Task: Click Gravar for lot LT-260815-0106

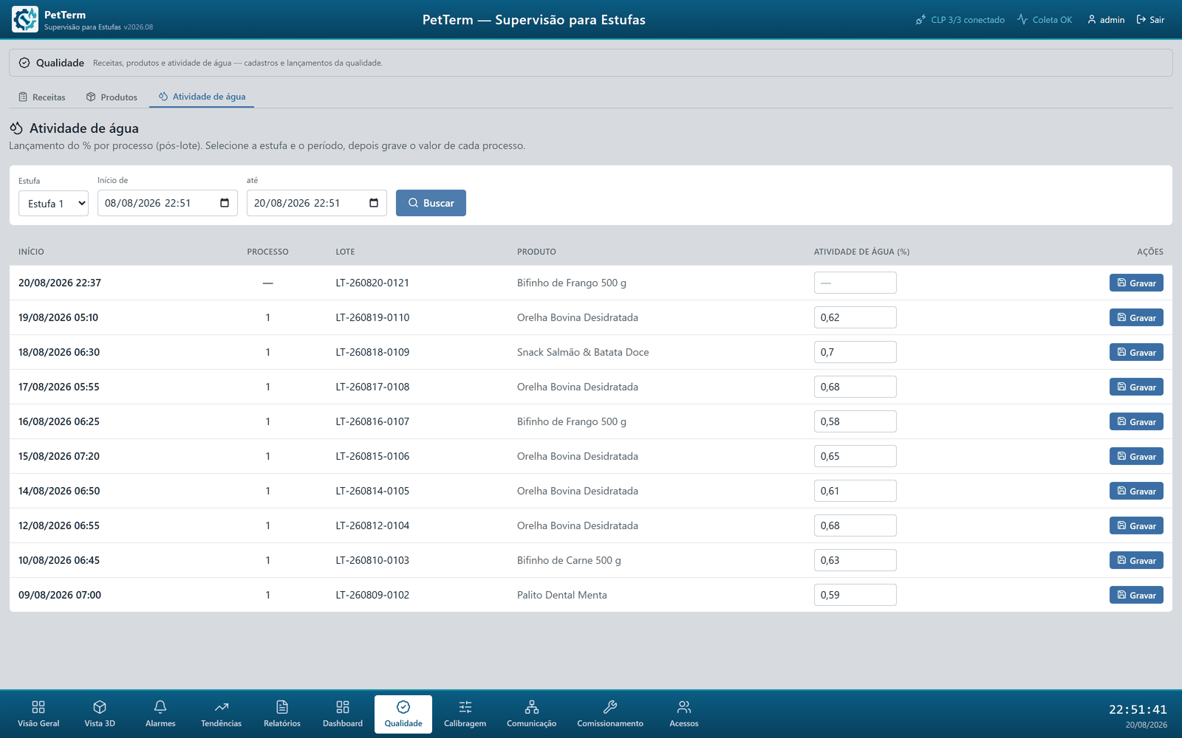Action: (x=1136, y=456)
